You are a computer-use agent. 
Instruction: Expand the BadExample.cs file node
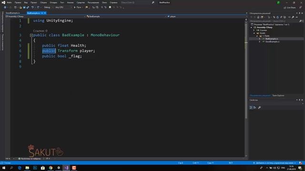point(260,39)
